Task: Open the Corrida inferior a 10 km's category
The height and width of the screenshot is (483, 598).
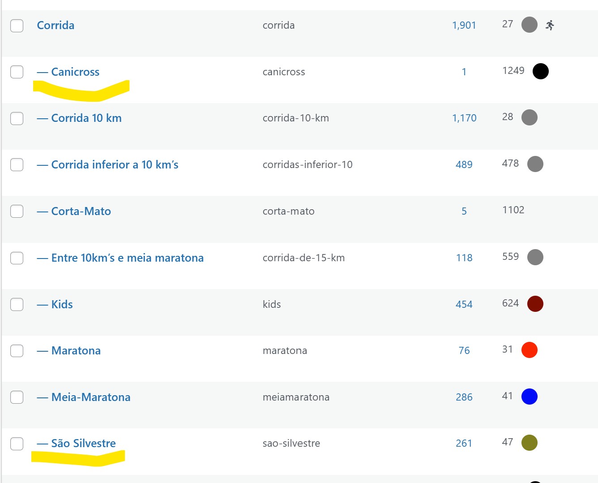Action: pyautogui.click(x=115, y=164)
